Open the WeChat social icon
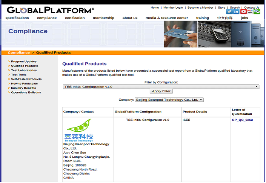Screen dimensions: 266x183 [x=257, y=12]
